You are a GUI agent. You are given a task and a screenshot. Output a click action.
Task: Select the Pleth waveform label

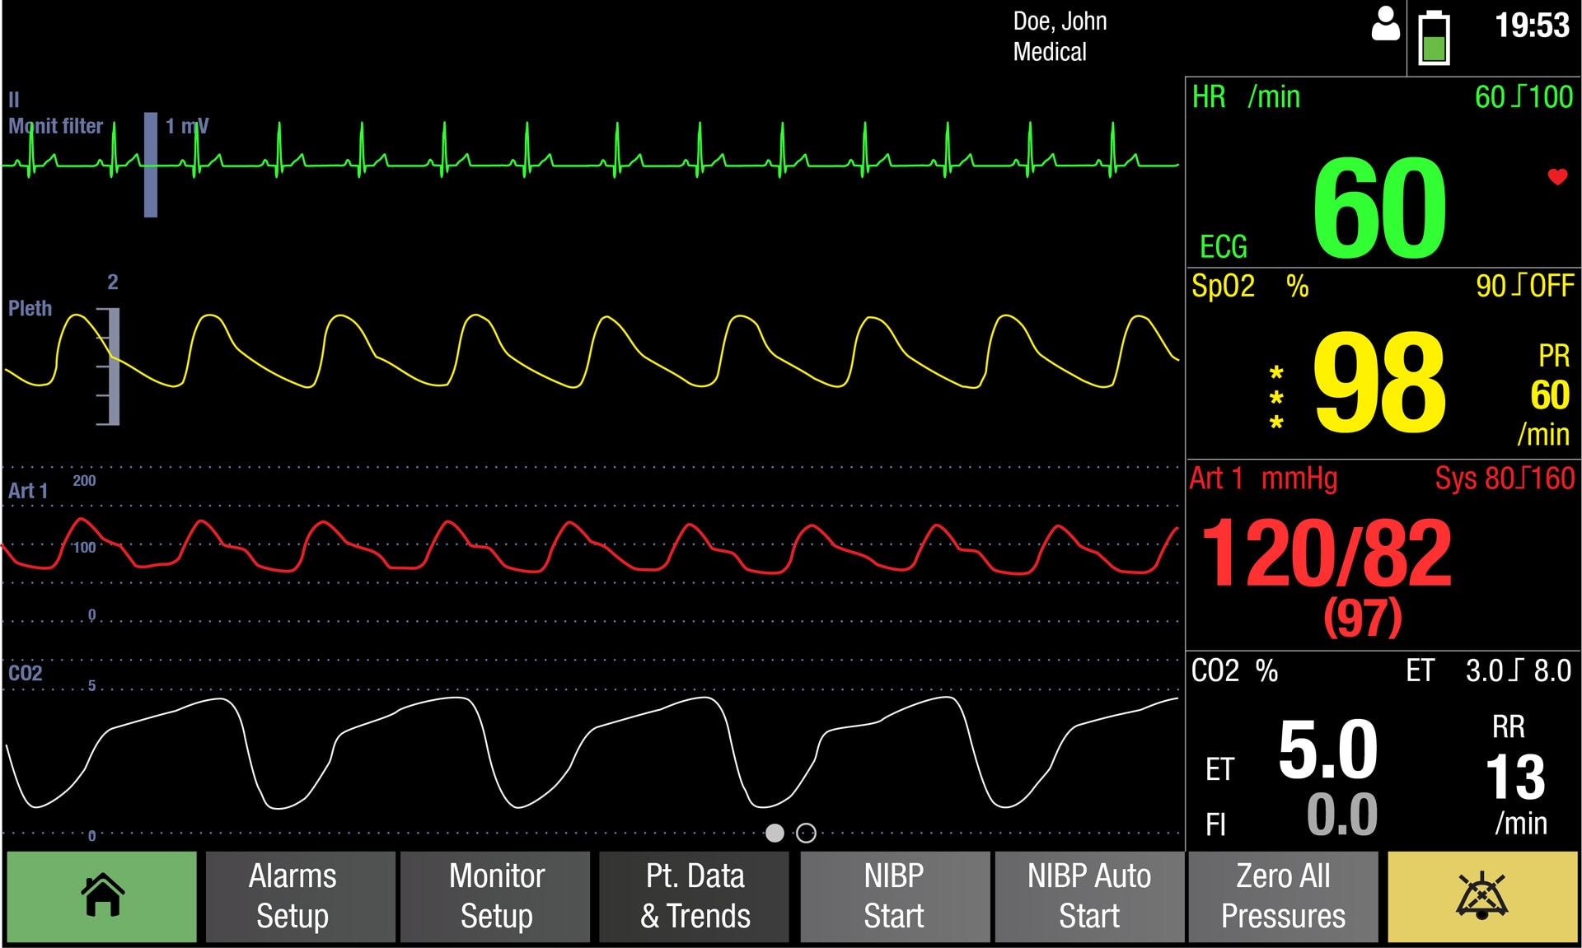click(30, 306)
